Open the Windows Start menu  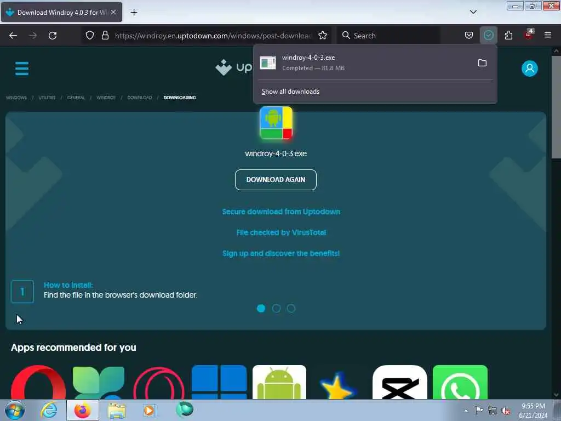coord(15,410)
